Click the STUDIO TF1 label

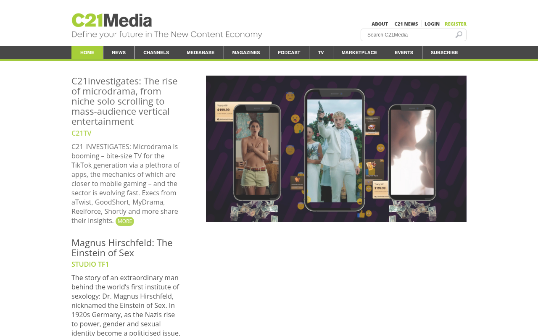coord(90,264)
